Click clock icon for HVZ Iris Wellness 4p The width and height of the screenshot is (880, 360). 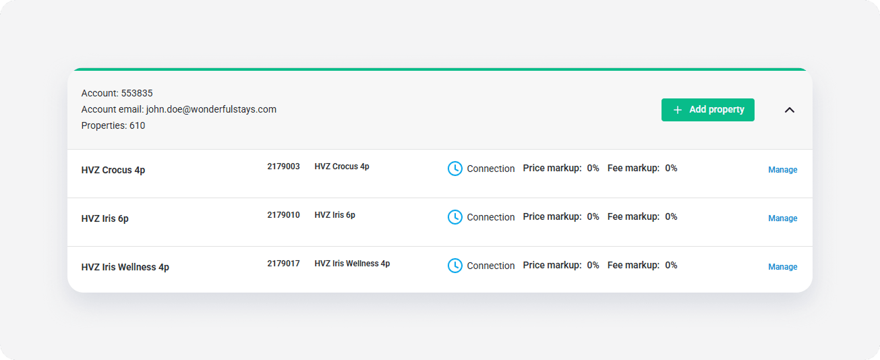click(455, 266)
